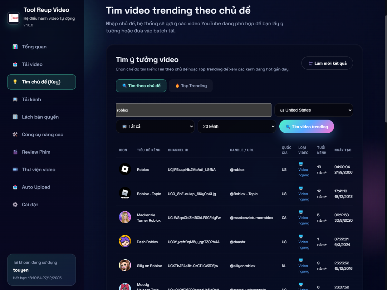Click the Tìm video trending button
This screenshot has height=290, width=387.
[x=306, y=127]
